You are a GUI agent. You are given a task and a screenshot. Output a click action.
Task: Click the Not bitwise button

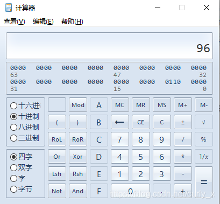(x=57, y=191)
